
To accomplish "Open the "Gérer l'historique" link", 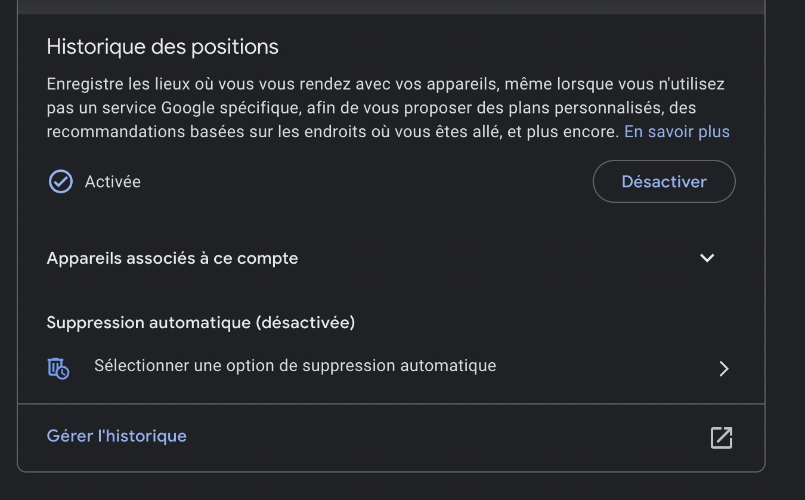I will coord(116,436).
